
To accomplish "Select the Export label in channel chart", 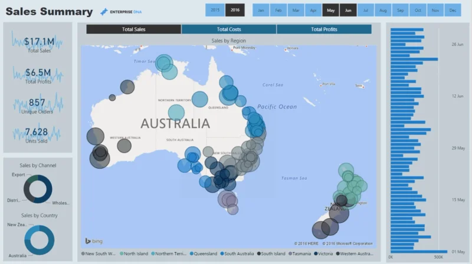I will 18,174.
